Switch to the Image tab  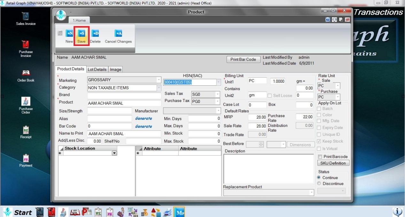115,69
